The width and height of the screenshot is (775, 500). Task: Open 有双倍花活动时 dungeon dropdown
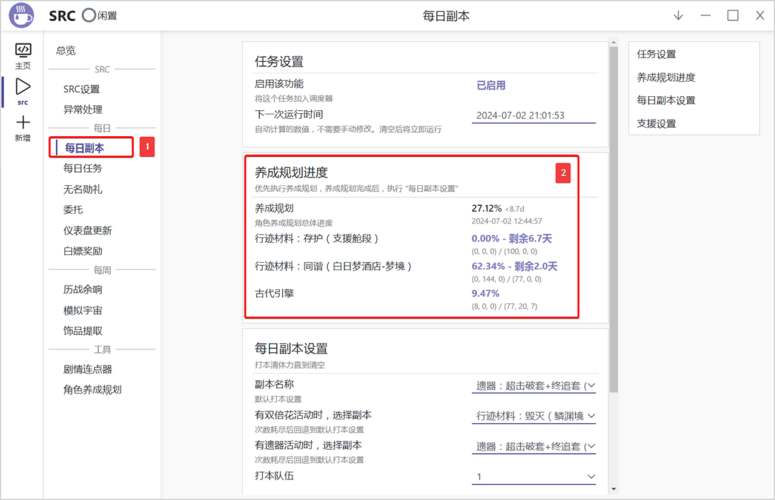tap(533, 416)
